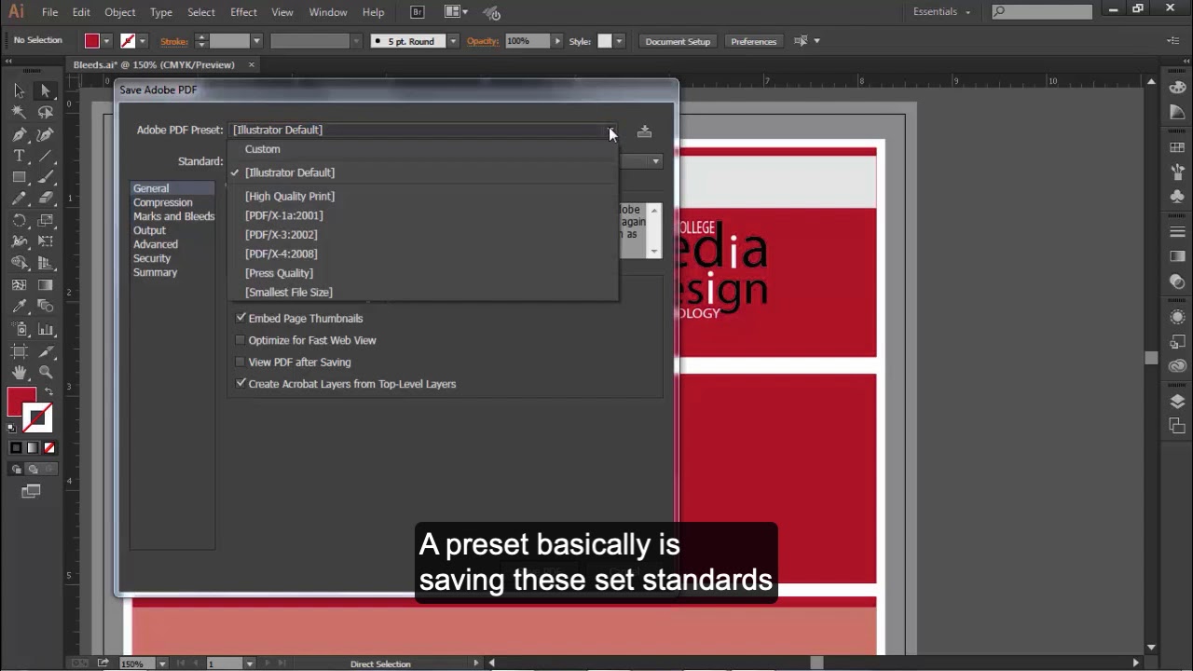Open the arrange documents dropdown
The image size is (1193, 671).
(457, 12)
